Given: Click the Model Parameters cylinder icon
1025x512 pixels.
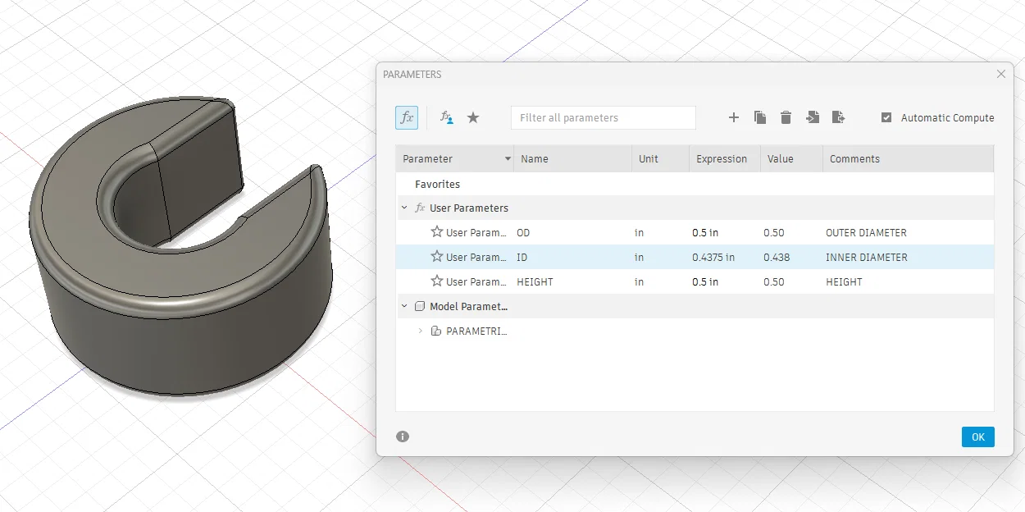Looking at the screenshot, I should pyautogui.click(x=420, y=306).
